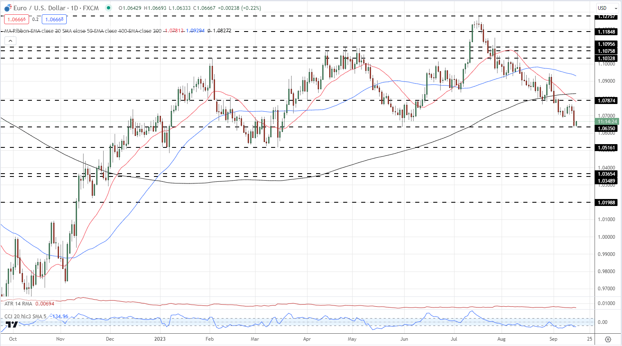
Task: Click the 0.99000 price scale value
Action: pos(606,254)
